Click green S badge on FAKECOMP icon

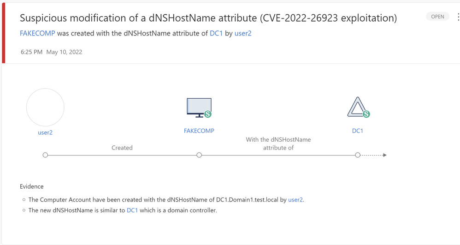click(x=208, y=114)
